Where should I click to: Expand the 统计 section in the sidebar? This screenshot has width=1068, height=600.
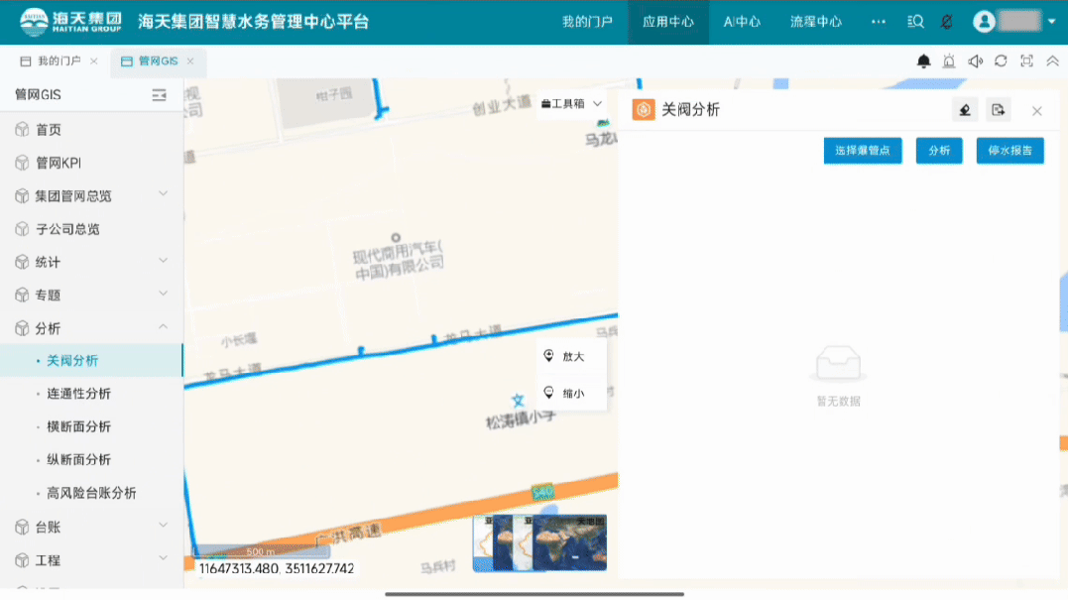91,261
